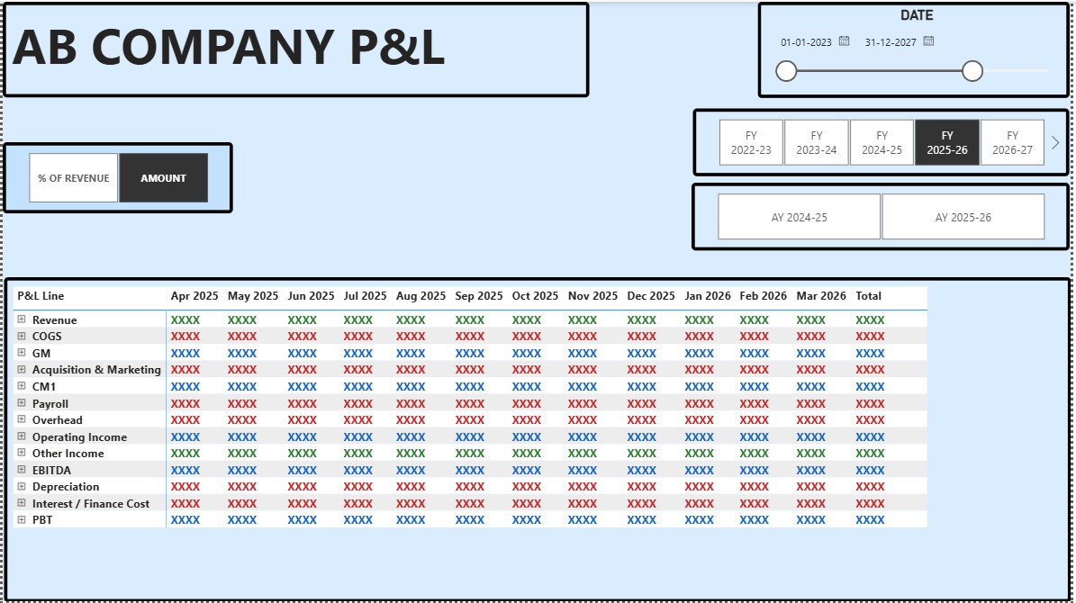Click the AB COMPANY P&L title
Image resolution: width=1076 pixels, height=603 pixels.
pos(229,48)
